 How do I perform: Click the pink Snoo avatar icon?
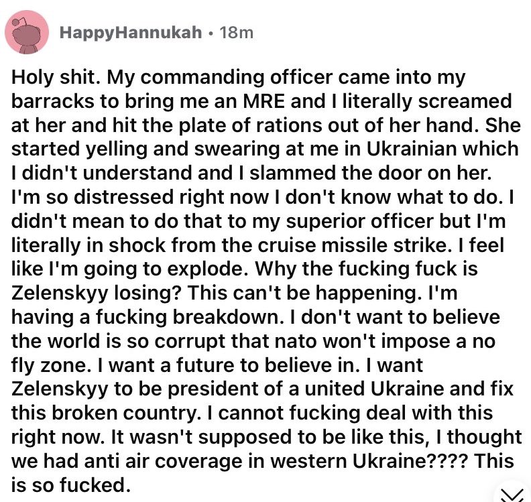[27, 32]
